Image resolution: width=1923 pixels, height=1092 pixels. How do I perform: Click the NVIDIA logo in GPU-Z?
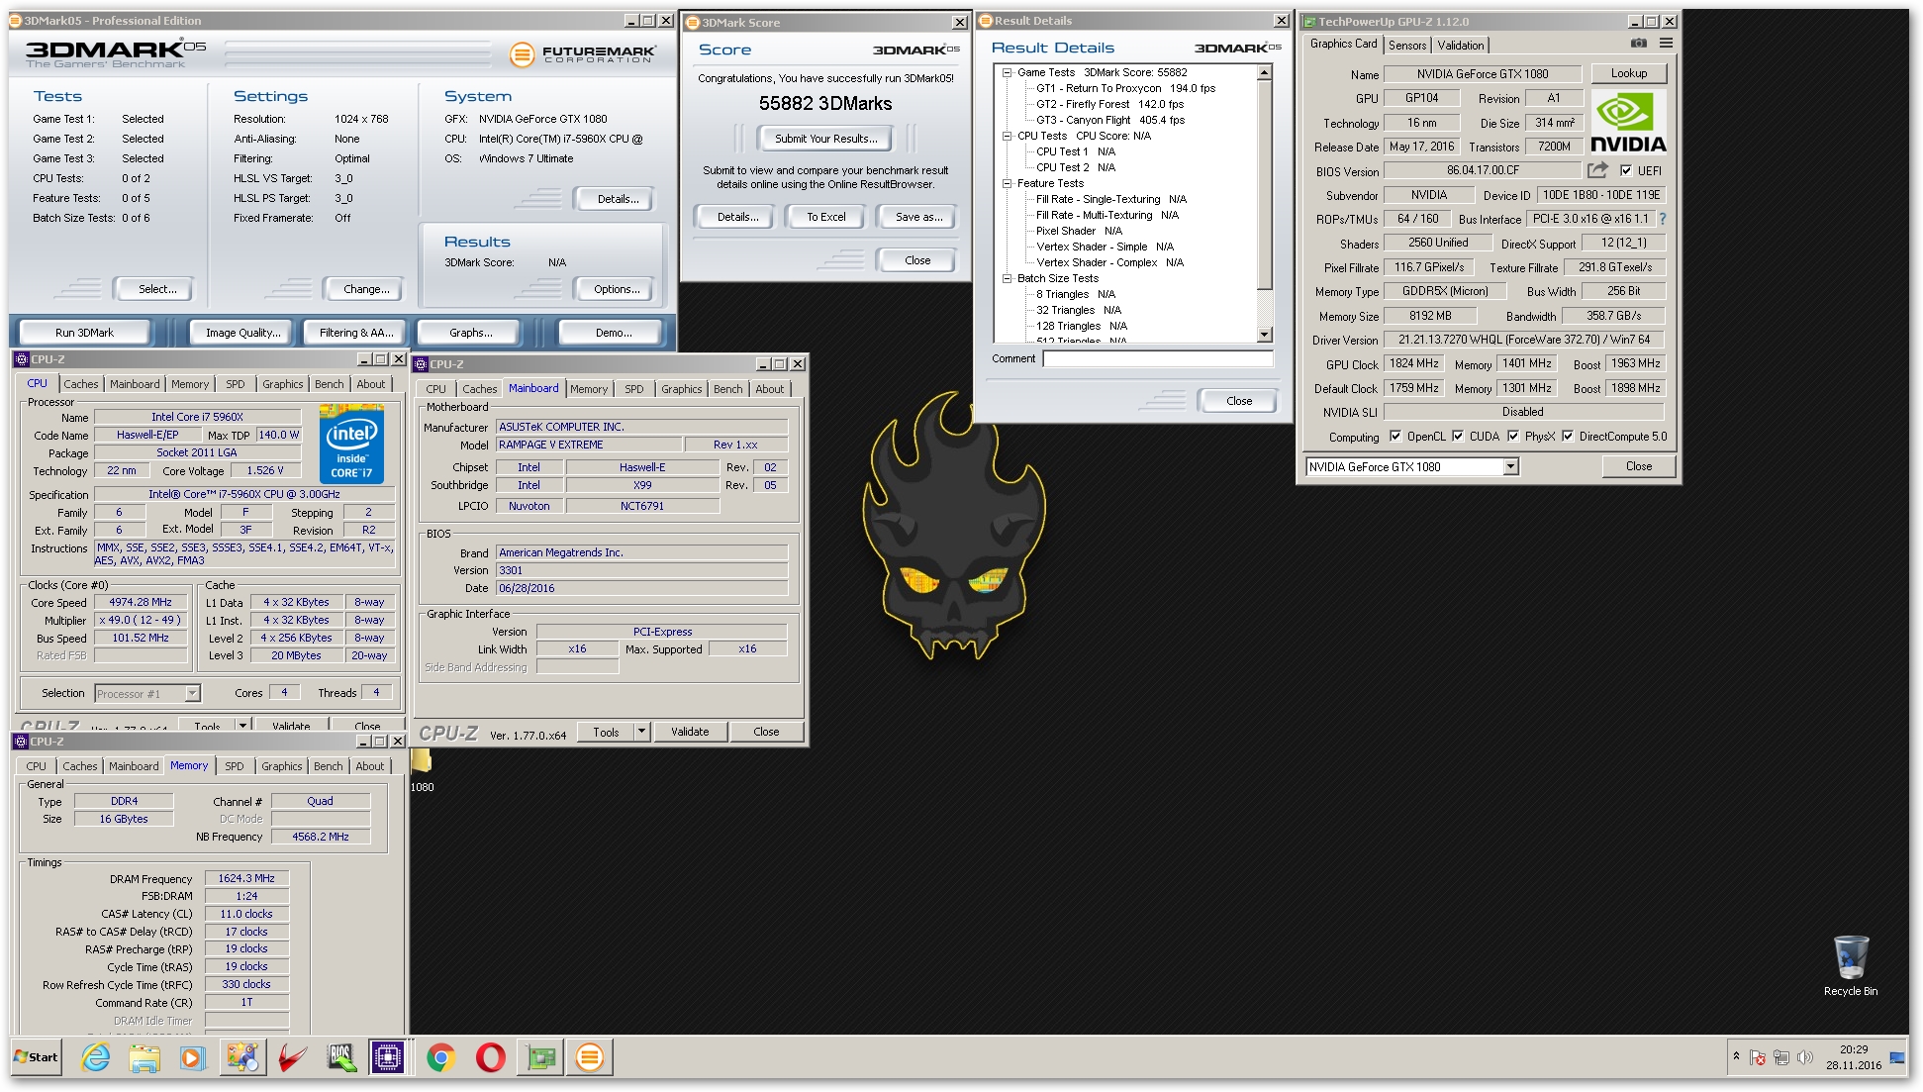point(1628,123)
